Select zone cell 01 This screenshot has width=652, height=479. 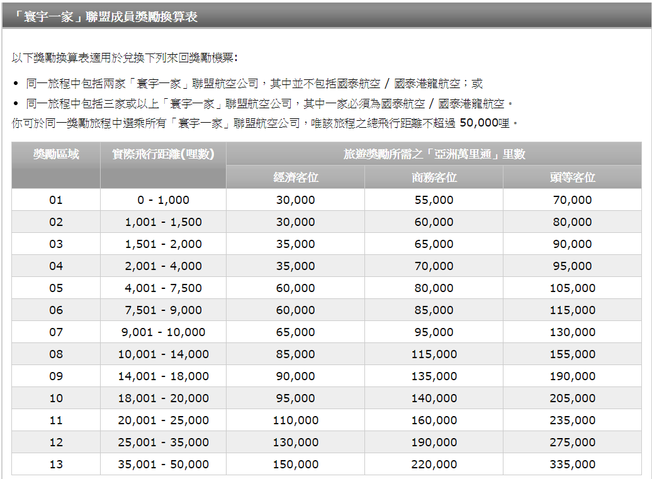(56, 200)
